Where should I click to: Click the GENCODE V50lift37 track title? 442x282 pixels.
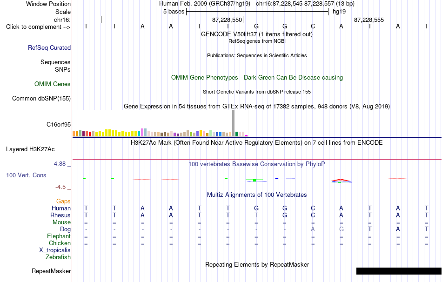[256, 34]
